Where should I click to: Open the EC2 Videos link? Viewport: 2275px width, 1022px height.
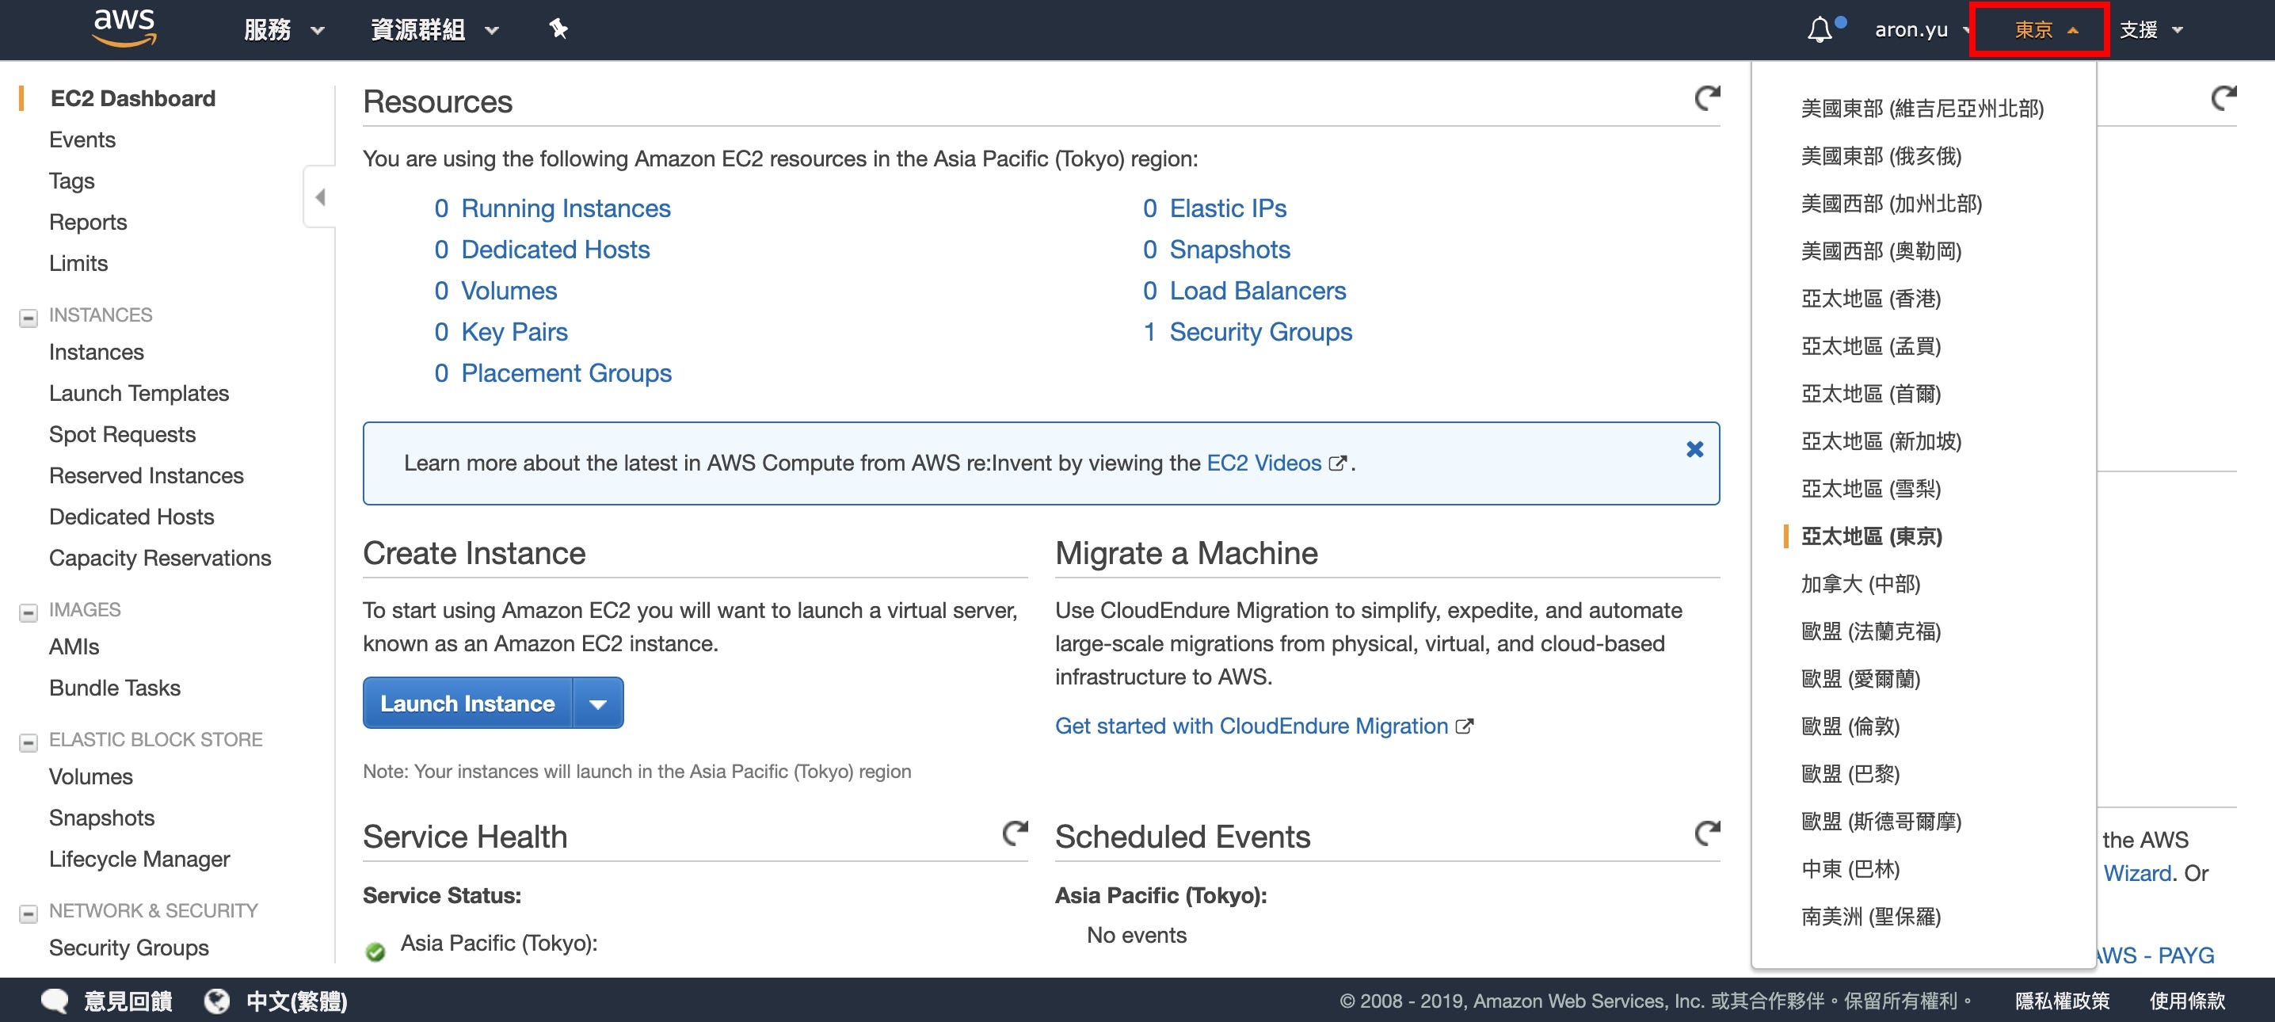(1263, 463)
